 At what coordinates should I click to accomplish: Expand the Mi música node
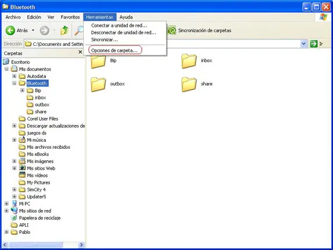14,140
